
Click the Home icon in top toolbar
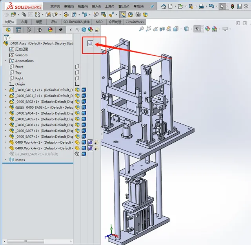tap(164, 6)
